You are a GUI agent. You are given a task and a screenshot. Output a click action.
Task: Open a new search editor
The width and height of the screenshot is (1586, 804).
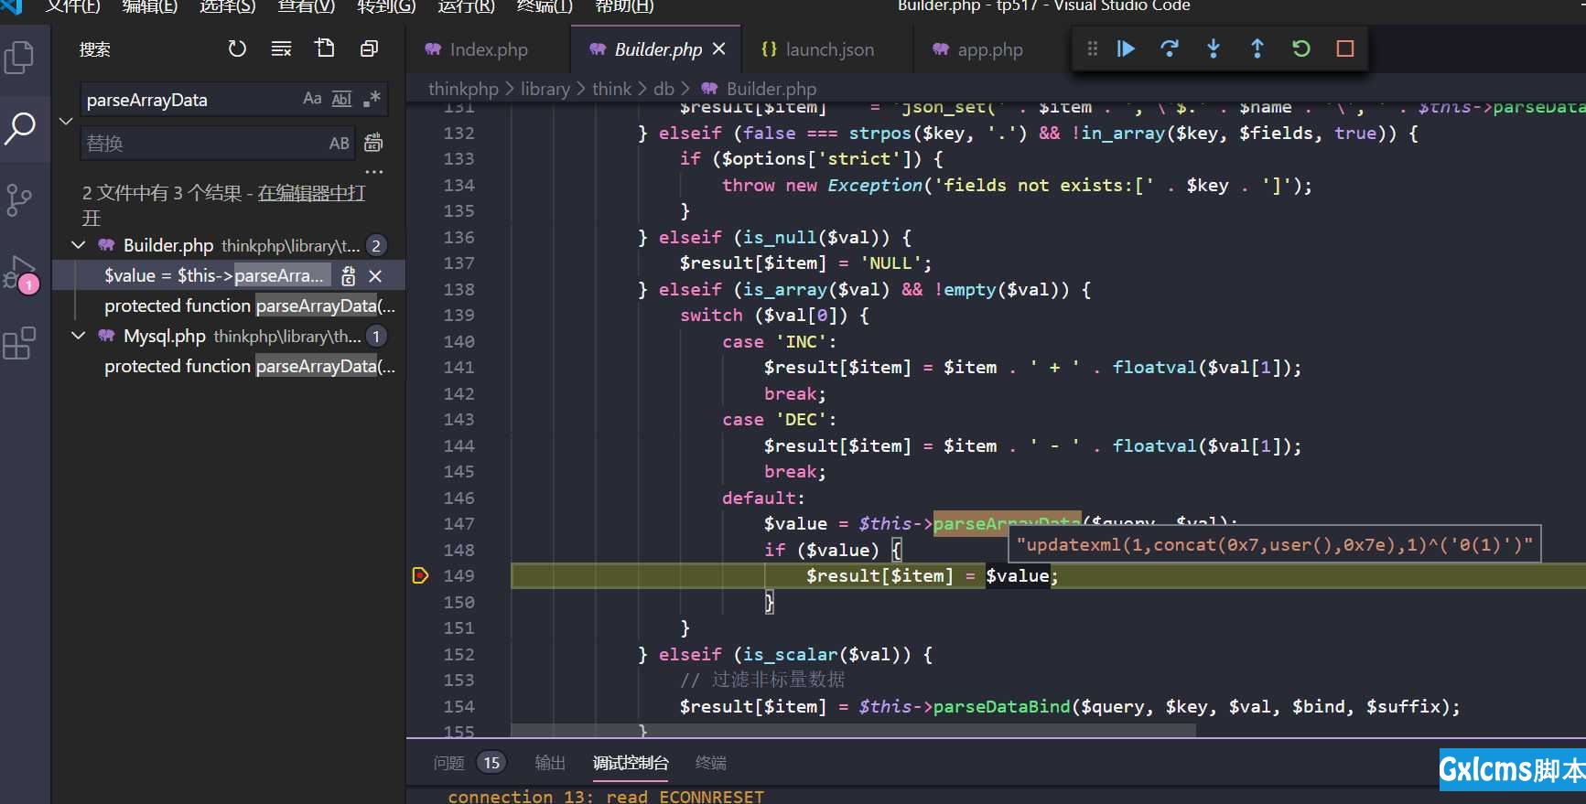(x=325, y=48)
